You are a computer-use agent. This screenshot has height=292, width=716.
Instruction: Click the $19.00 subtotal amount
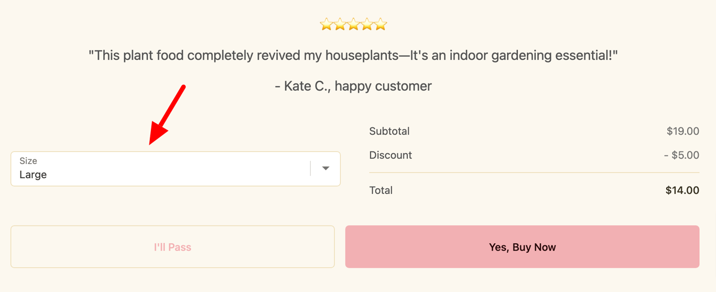pos(682,131)
